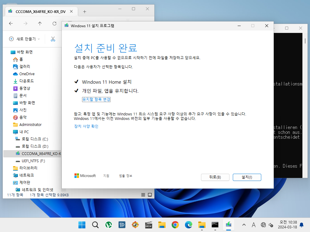Click the Microsoft logo in the setup window
The height and width of the screenshot is (232, 310).
coord(85,176)
